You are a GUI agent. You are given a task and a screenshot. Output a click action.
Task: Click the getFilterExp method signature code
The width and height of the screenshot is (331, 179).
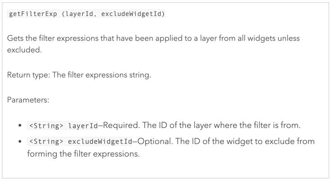click(86, 14)
